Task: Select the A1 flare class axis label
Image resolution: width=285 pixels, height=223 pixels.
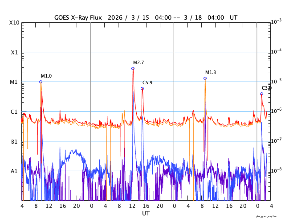Action: tap(15, 171)
